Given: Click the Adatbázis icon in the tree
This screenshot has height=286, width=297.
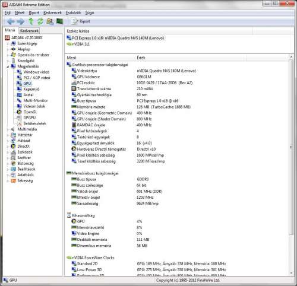Looking at the screenshot, I should (x=13, y=175).
